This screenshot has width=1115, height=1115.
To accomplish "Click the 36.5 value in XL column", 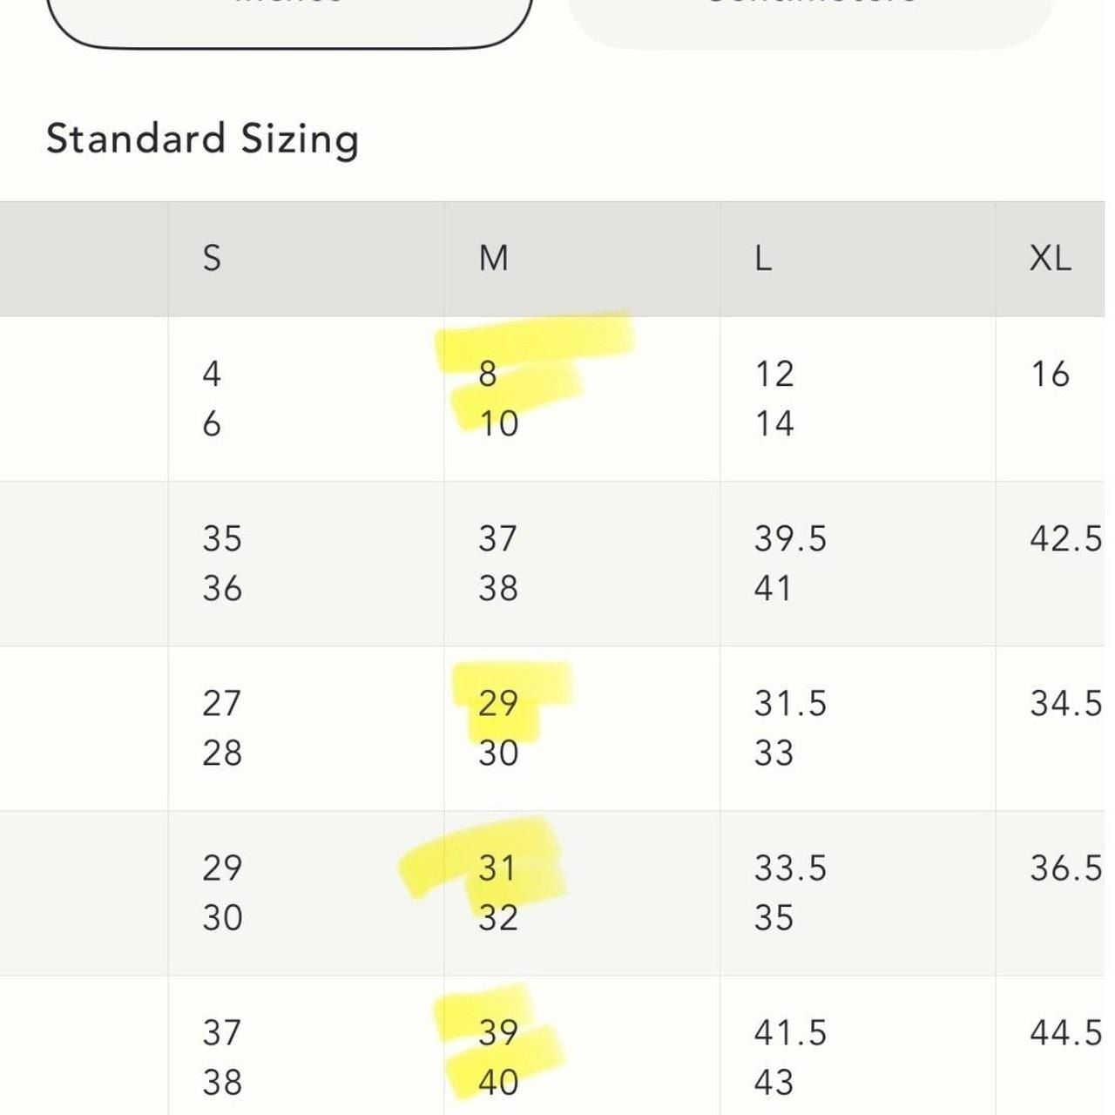I will [x=1066, y=868].
